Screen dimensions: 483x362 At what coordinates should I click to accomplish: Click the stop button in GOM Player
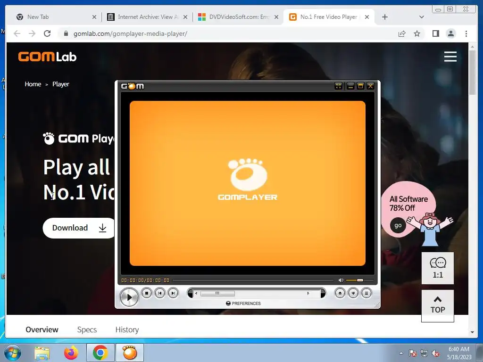point(147,293)
